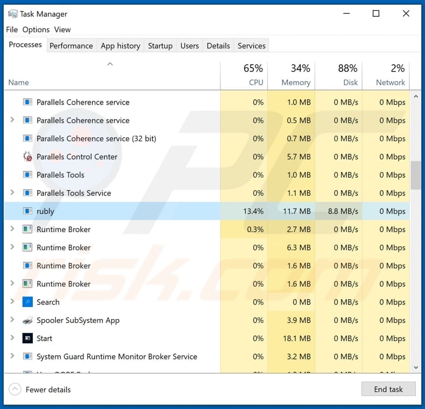Sort by the Disk column header
Viewport: 425px width, 409px height.
pos(338,75)
